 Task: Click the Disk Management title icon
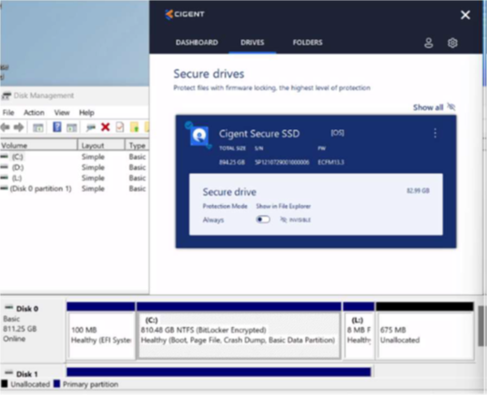[x=6, y=96]
